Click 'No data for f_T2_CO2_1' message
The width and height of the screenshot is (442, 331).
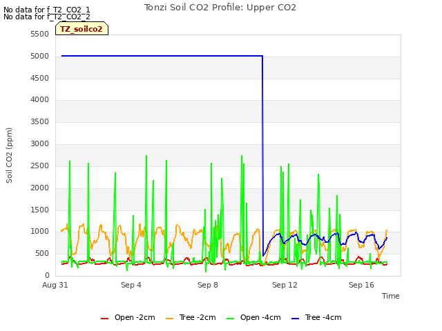[47, 10]
